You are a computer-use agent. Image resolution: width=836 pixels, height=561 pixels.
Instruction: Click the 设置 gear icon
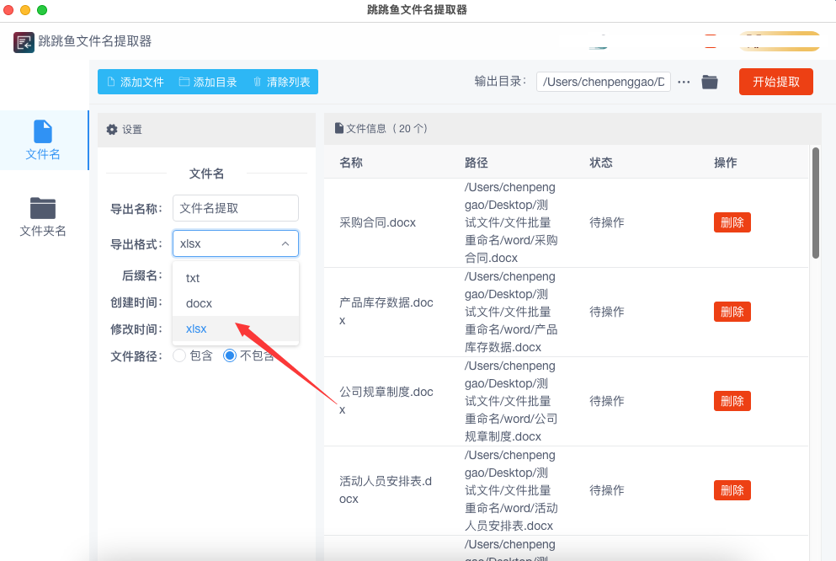112,130
